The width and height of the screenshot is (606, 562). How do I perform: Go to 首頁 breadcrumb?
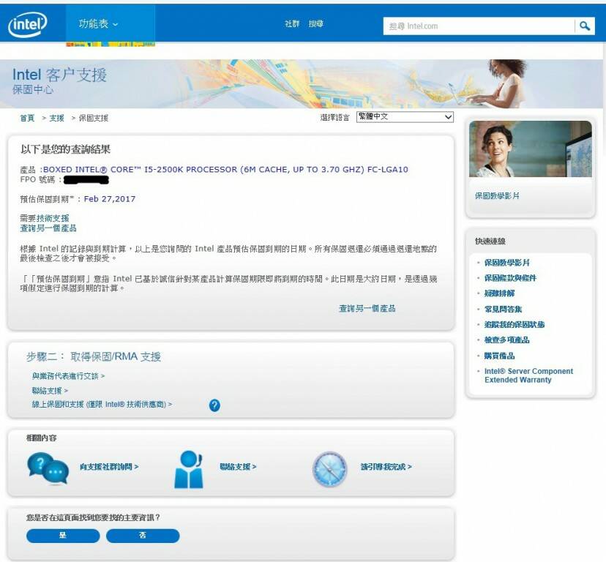pyautogui.click(x=27, y=118)
